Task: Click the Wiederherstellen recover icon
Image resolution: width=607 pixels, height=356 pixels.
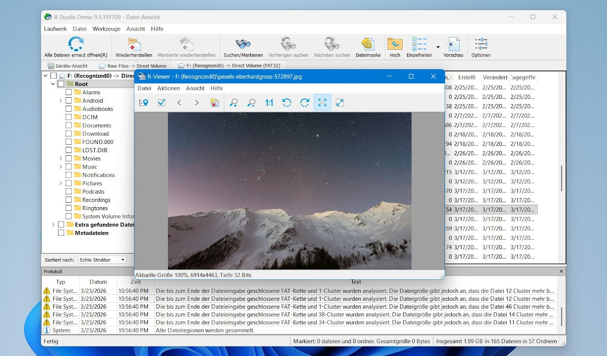Action: (134, 45)
